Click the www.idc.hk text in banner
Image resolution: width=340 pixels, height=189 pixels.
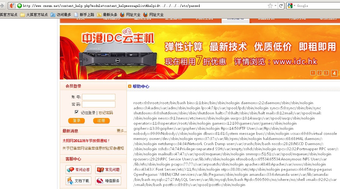(295, 62)
